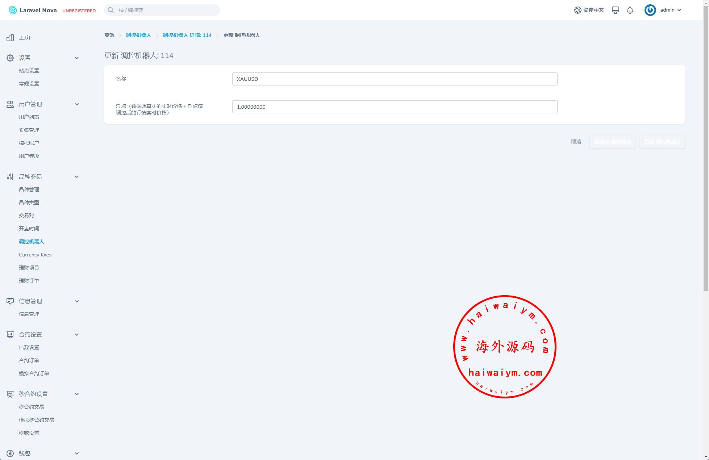Open the admin account dropdown arrow

679,10
